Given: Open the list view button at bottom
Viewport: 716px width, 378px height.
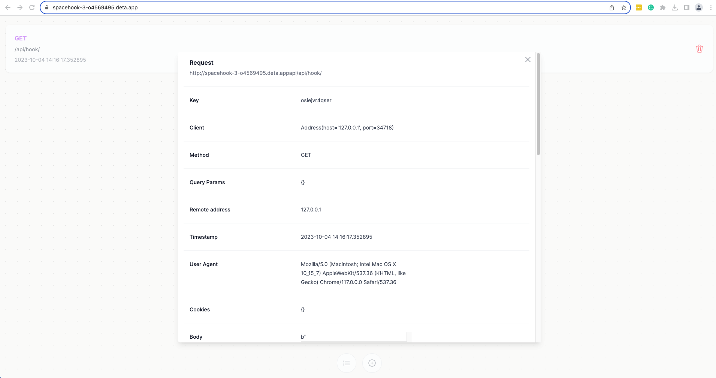Looking at the screenshot, I should point(347,363).
